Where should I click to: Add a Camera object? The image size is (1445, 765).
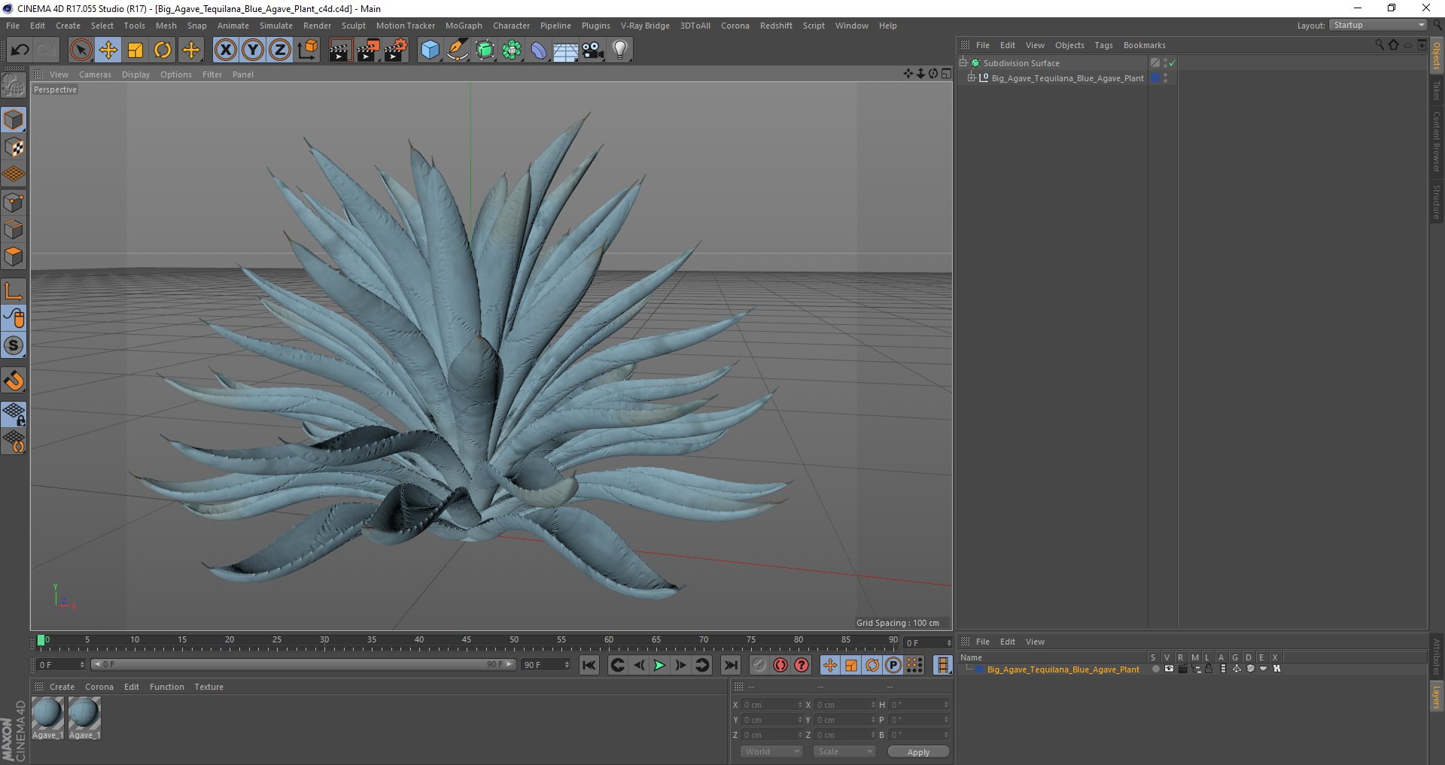click(x=593, y=50)
